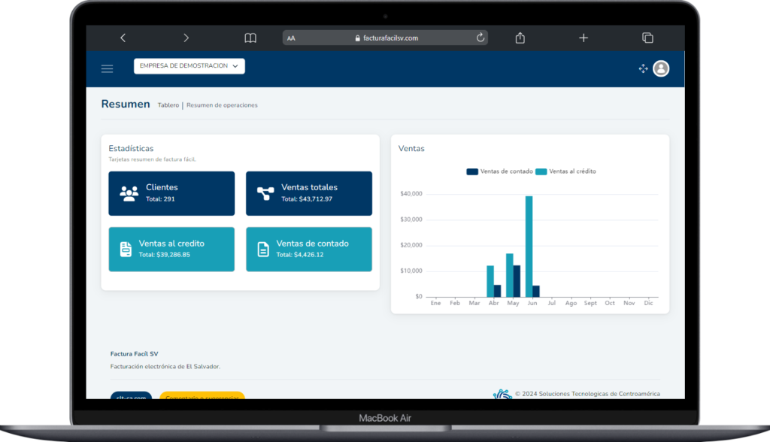Click the padlock icon in the address bar
This screenshot has width=770, height=442.
coord(357,38)
